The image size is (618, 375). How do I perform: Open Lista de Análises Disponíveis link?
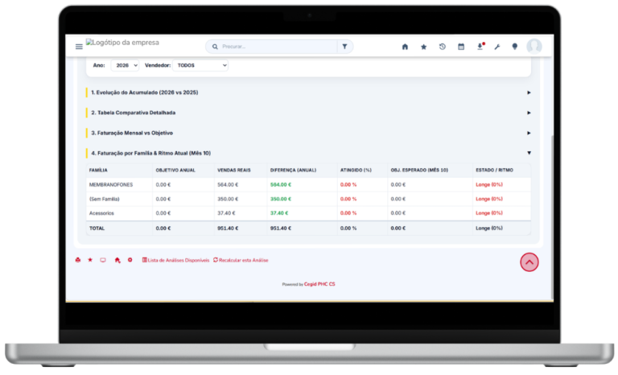tap(175, 260)
